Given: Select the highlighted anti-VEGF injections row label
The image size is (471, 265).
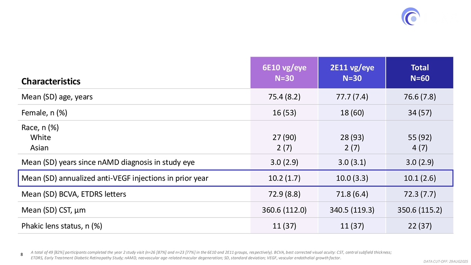Looking at the screenshot, I should tap(115, 178).
